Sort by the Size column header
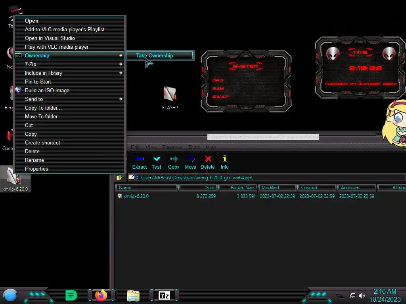The width and height of the screenshot is (406, 304). click(198, 188)
